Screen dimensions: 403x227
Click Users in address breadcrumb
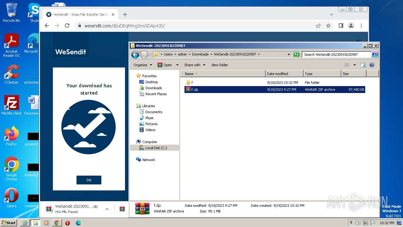(168, 54)
